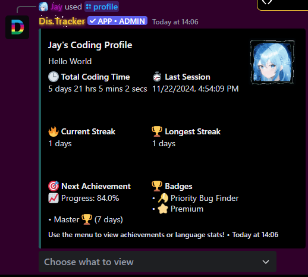Click the trophy icon beside Badges heading

157,186
